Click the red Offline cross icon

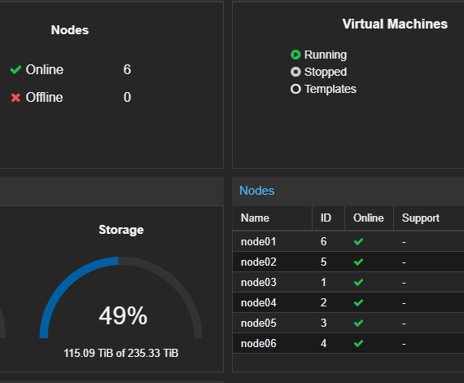pos(15,98)
